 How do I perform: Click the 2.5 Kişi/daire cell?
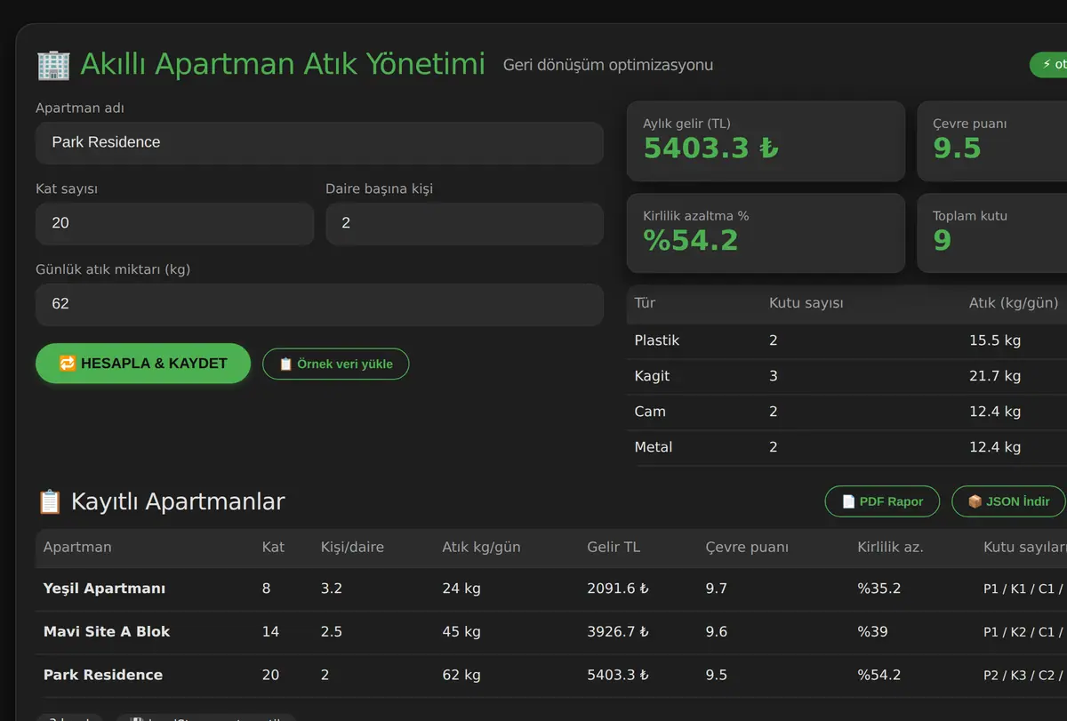click(x=331, y=631)
